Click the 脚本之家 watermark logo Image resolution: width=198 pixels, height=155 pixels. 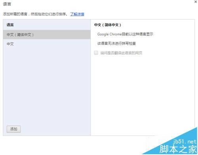[x=178, y=149]
